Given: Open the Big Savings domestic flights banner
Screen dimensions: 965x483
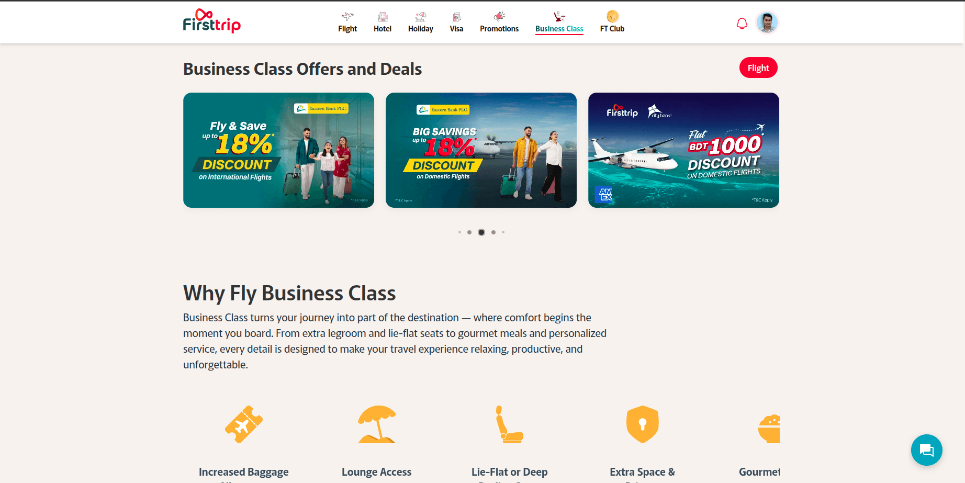Looking at the screenshot, I should coord(481,150).
